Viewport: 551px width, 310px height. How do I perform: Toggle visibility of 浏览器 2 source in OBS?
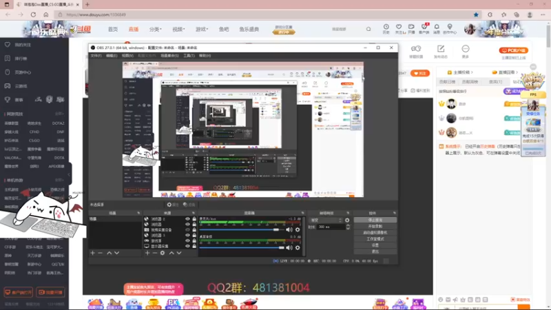187,219
